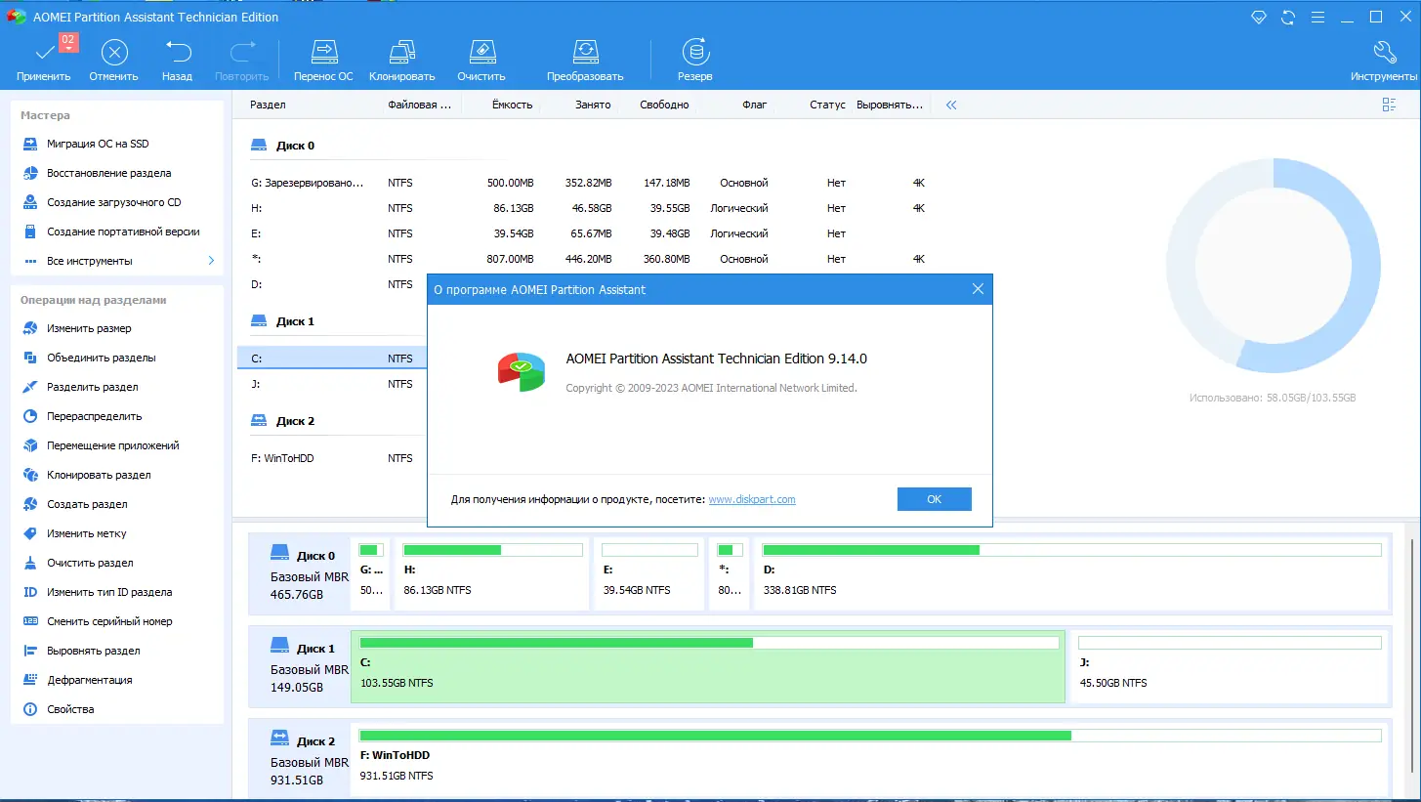Select H: 86.13GB block in disk map

[x=492, y=573]
